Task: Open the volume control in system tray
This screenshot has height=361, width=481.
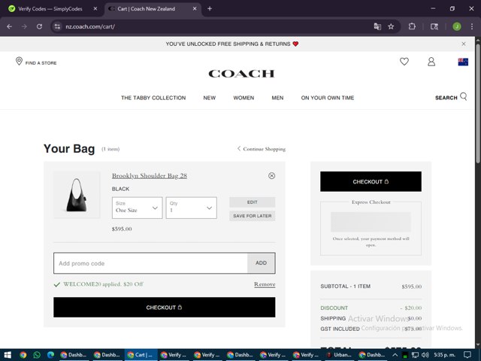Action: tap(425, 355)
